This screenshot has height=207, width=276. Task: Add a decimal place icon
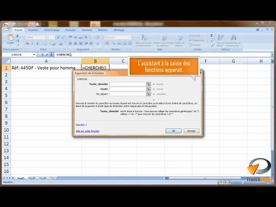(x=125, y=44)
